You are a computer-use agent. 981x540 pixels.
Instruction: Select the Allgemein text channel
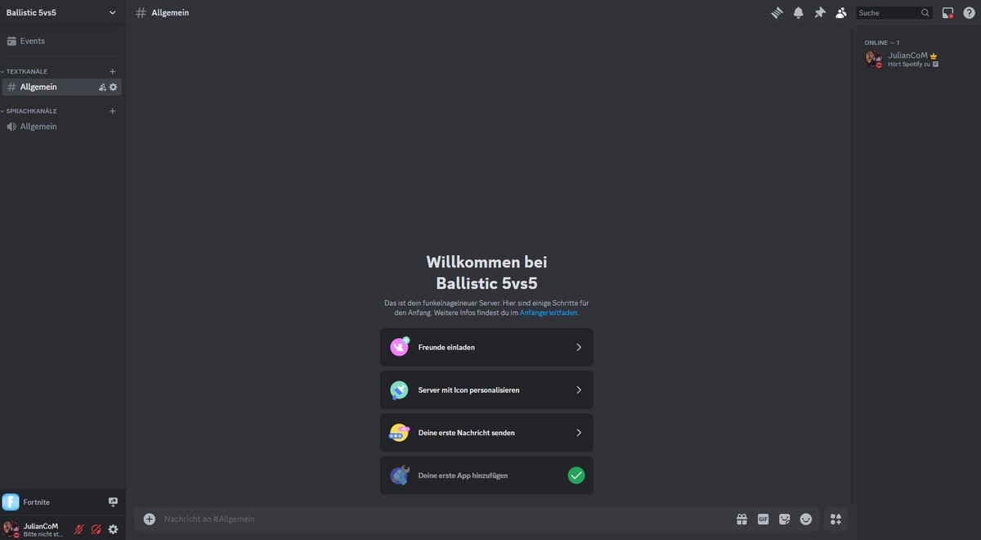62,87
